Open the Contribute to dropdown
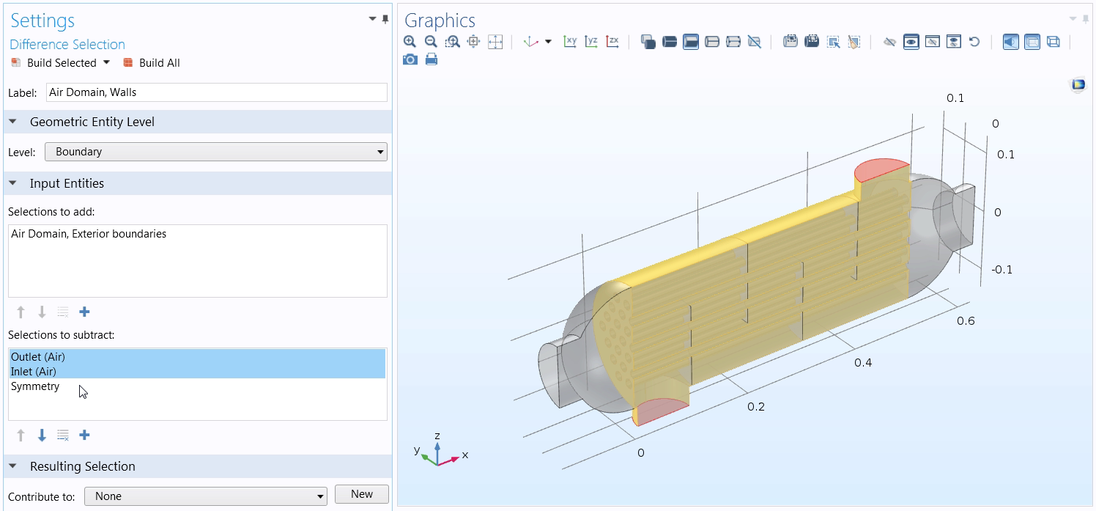Viewport: 1096px width, 511px height. [x=206, y=496]
